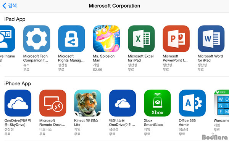Click 무료 price under Microsoft Word
This screenshot has width=229, height=141.
tap(201, 70)
